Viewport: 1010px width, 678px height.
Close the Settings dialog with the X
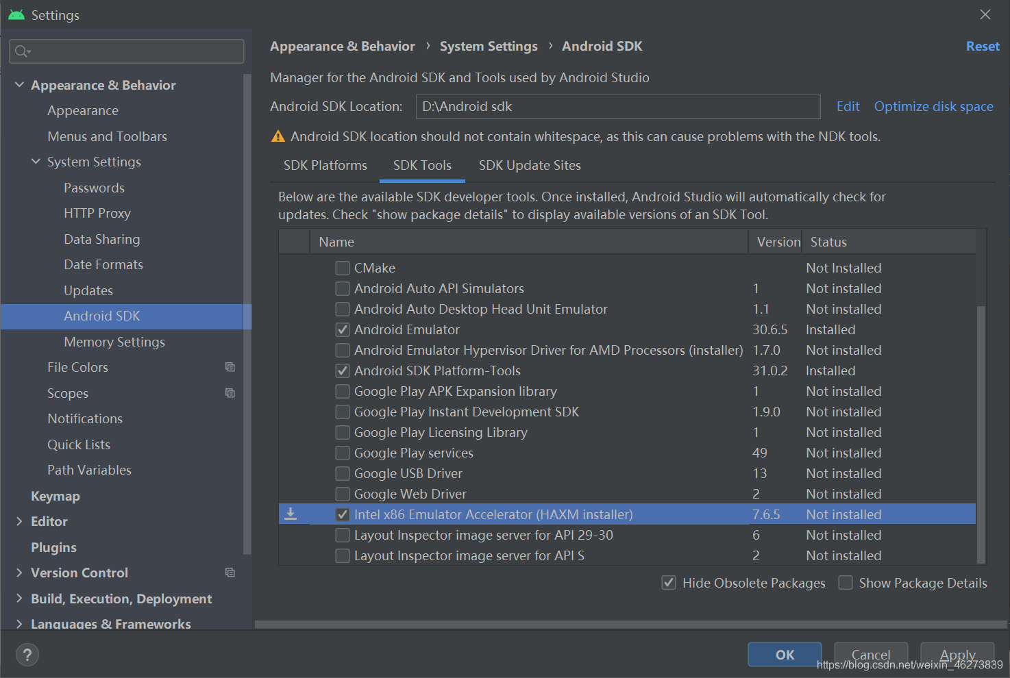click(x=985, y=14)
